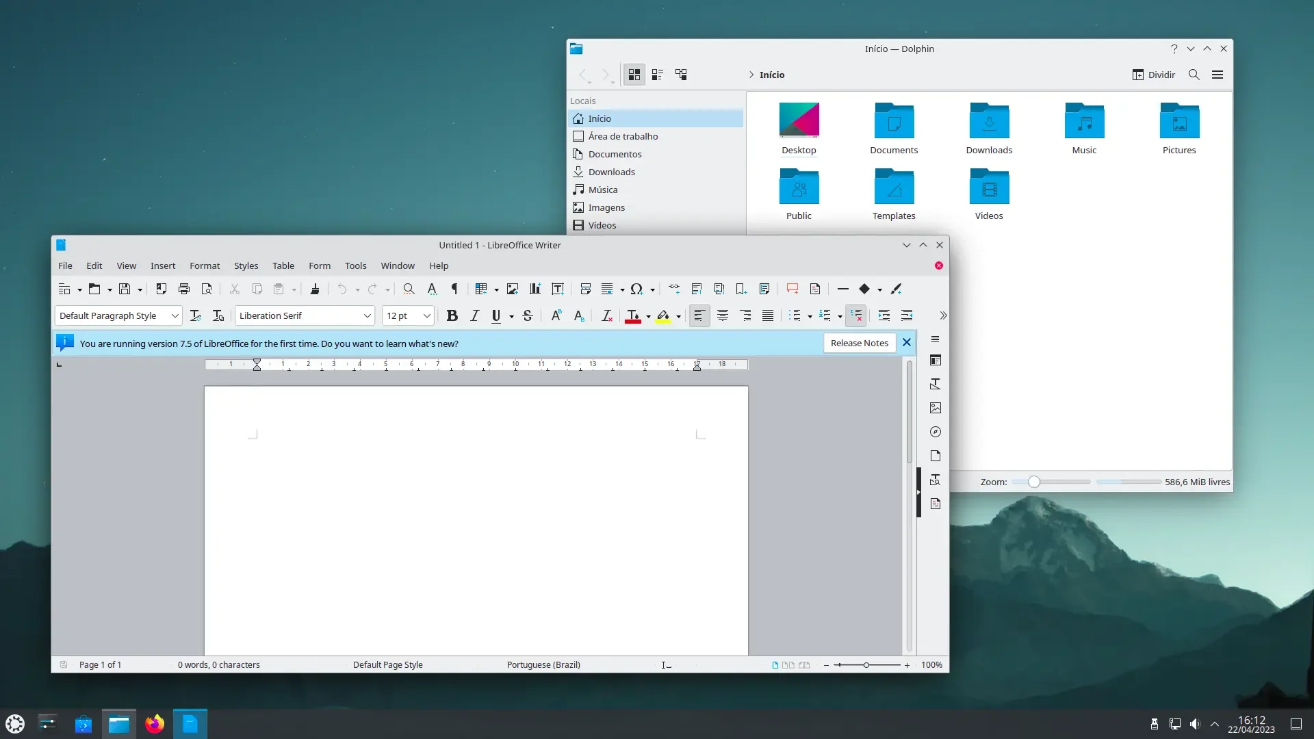
Task: Switch Dolphin to icons view mode
Action: click(634, 75)
